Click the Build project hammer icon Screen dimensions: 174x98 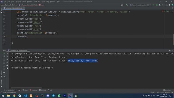[x=127, y=5]
